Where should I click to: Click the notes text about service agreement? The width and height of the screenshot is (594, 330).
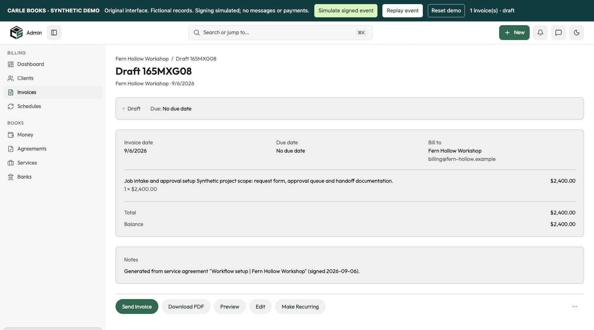pyautogui.click(x=242, y=271)
